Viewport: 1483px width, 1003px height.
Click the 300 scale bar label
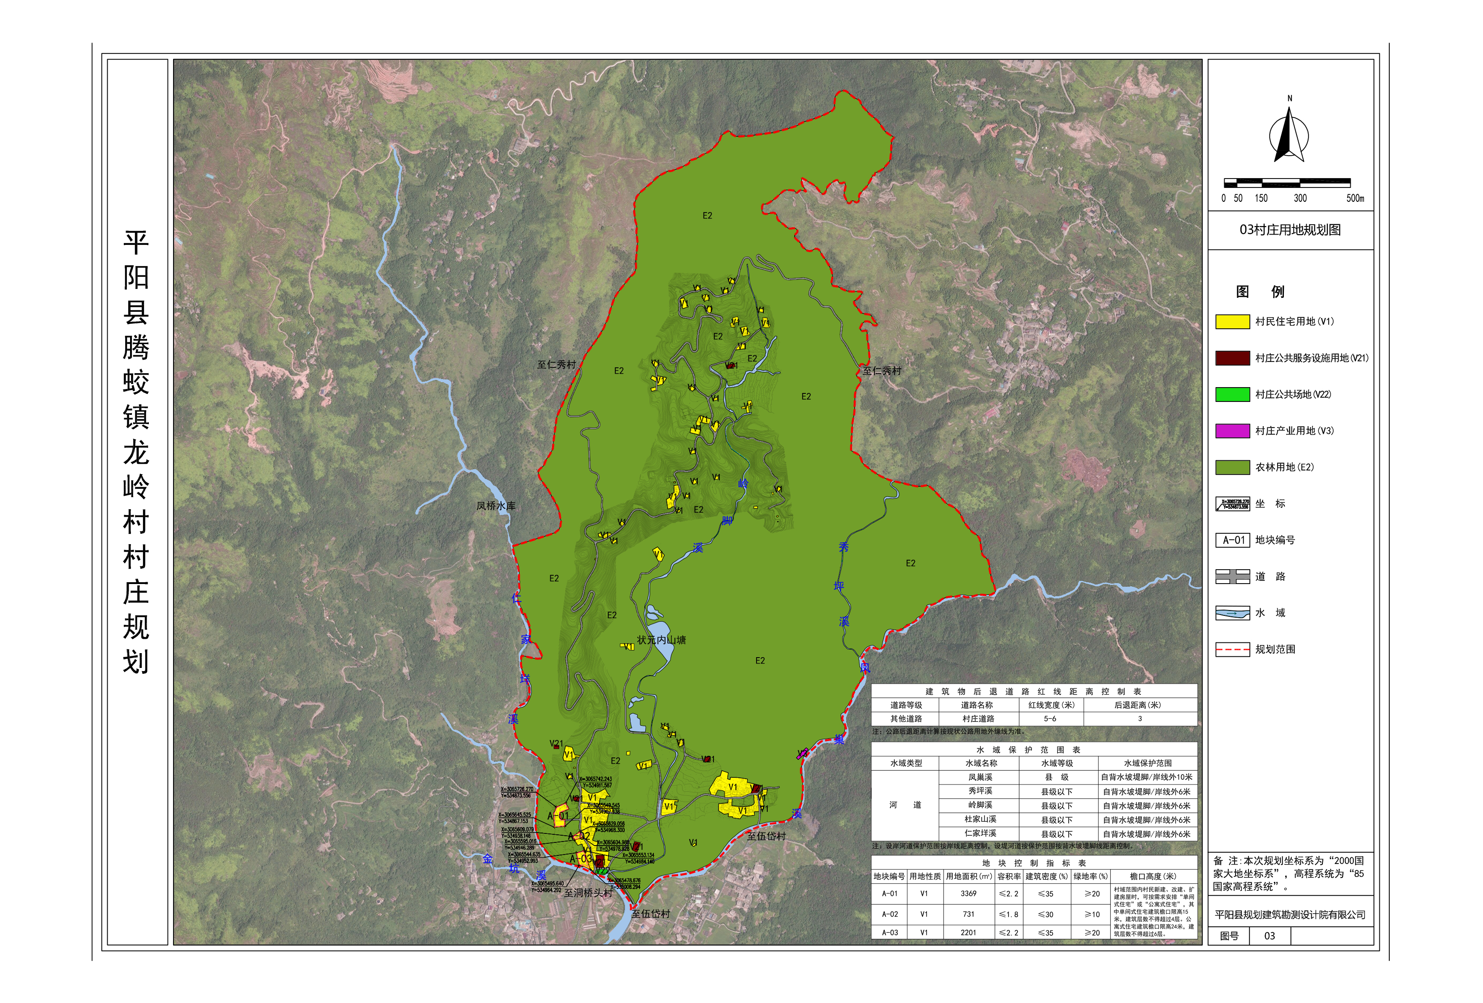tap(1300, 199)
